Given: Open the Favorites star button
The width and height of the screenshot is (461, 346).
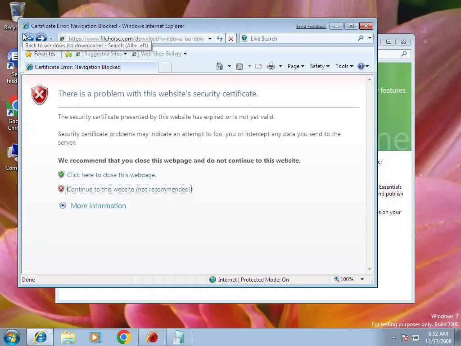Looking at the screenshot, I should click(x=41, y=54).
